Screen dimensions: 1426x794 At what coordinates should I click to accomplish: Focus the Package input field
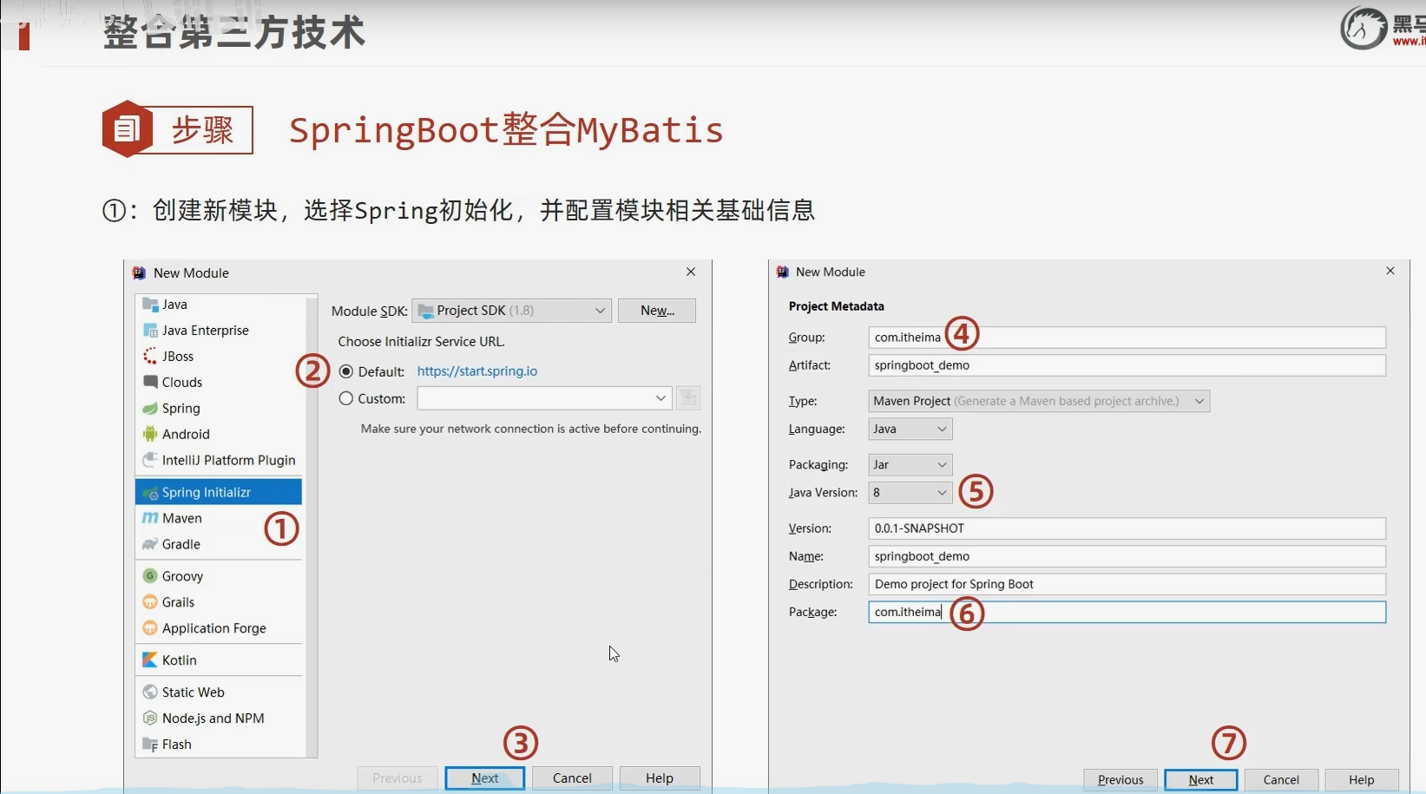point(1127,612)
